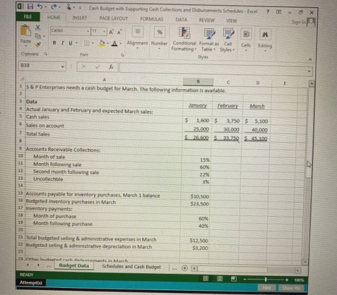The height and width of the screenshot is (295, 337).
Task: Switch to Page Layout view icon
Action: point(220,279)
